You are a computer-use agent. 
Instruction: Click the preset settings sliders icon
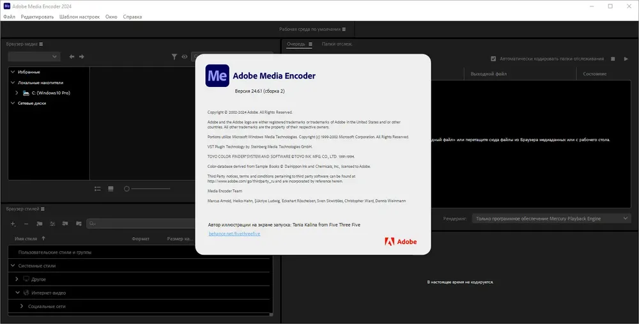tap(52, 224)
